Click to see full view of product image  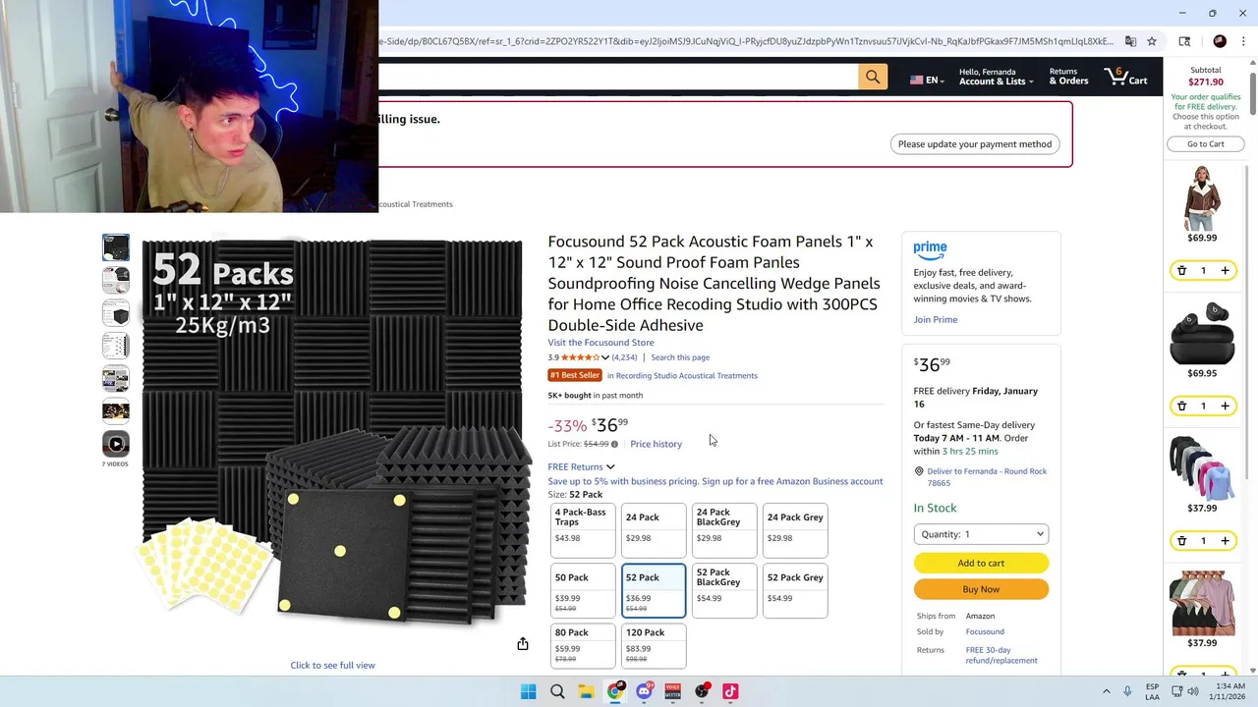coord(332,665)
